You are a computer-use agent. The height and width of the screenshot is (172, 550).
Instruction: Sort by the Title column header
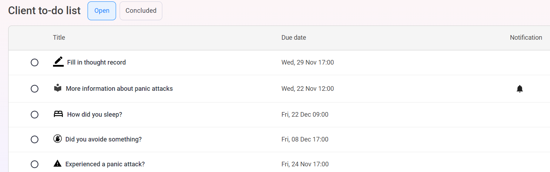(x=59, y=38)
